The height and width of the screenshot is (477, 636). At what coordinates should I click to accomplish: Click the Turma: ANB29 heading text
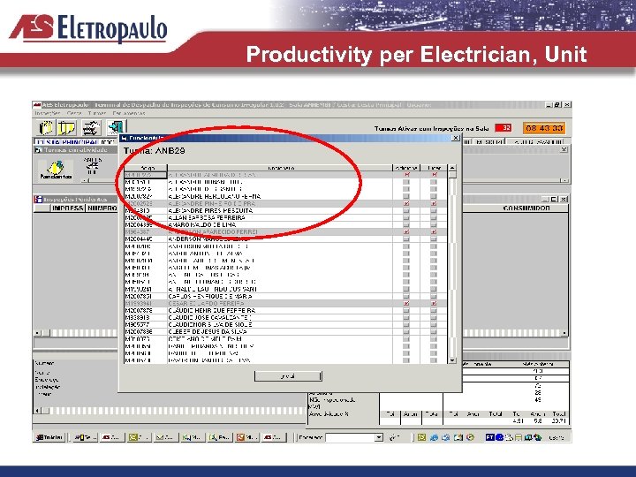coord(154,150)
